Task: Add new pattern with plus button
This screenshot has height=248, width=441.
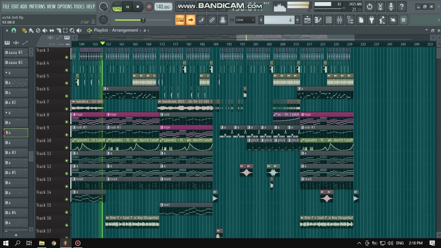Action: point(297,20)
